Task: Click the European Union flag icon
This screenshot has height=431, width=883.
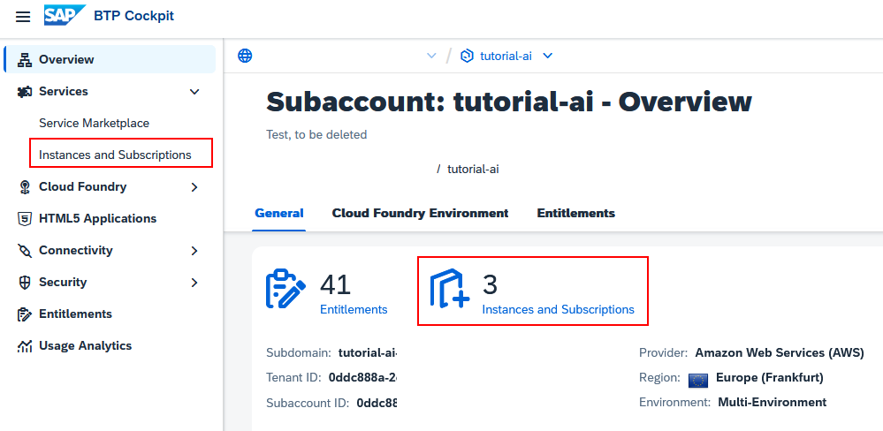Action: point(698,381)
